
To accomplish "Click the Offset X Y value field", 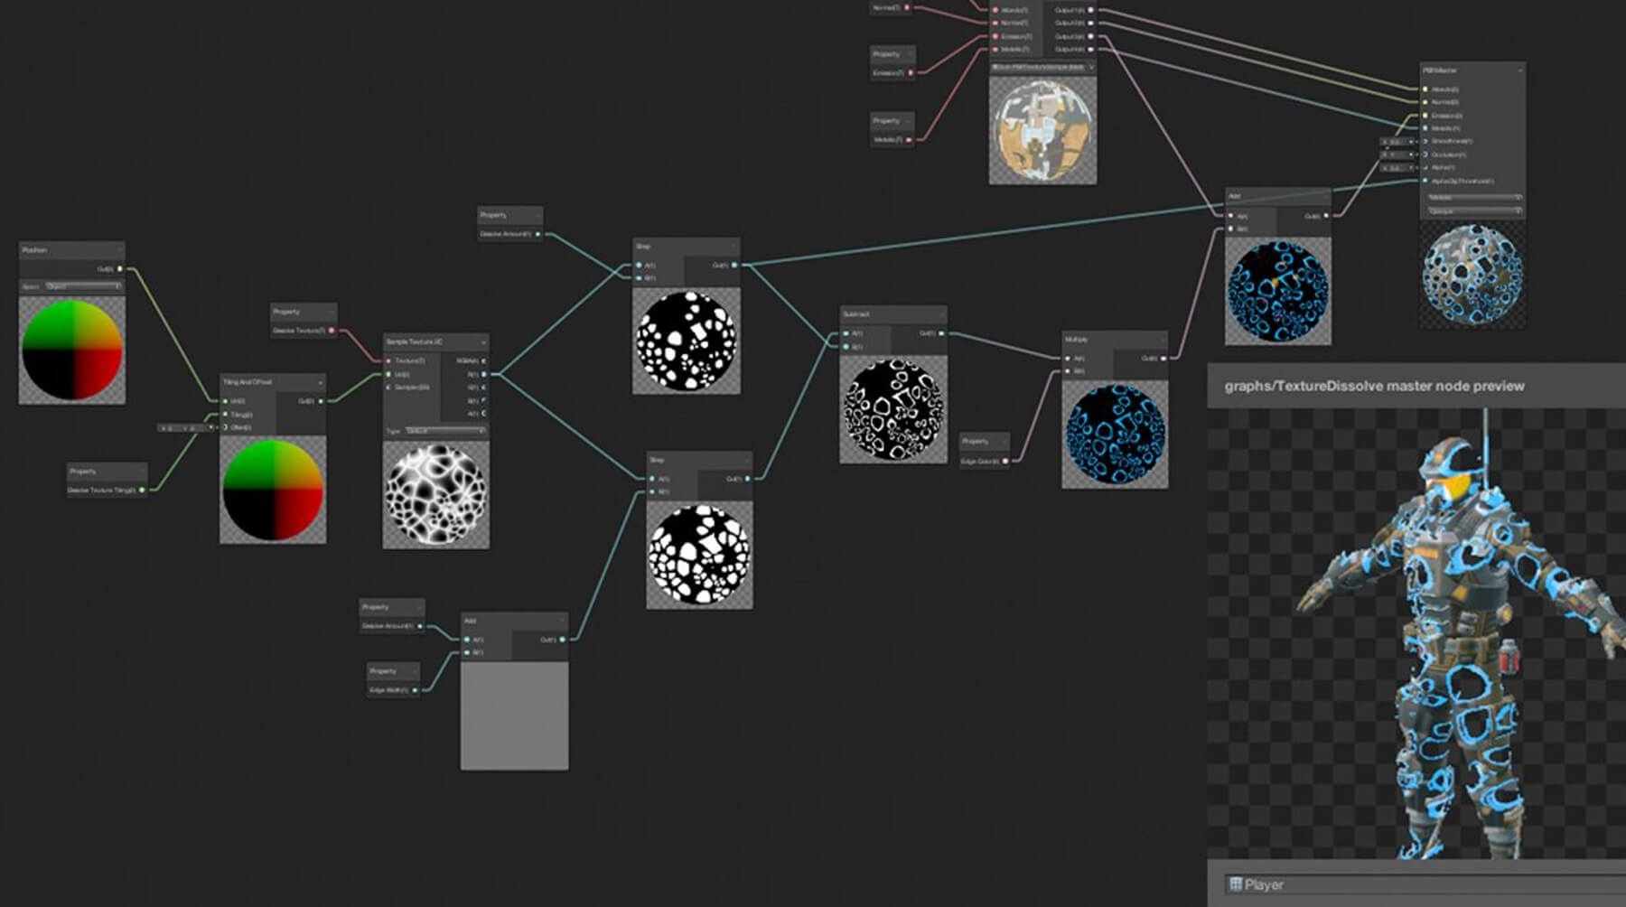I will click(184, 427).
